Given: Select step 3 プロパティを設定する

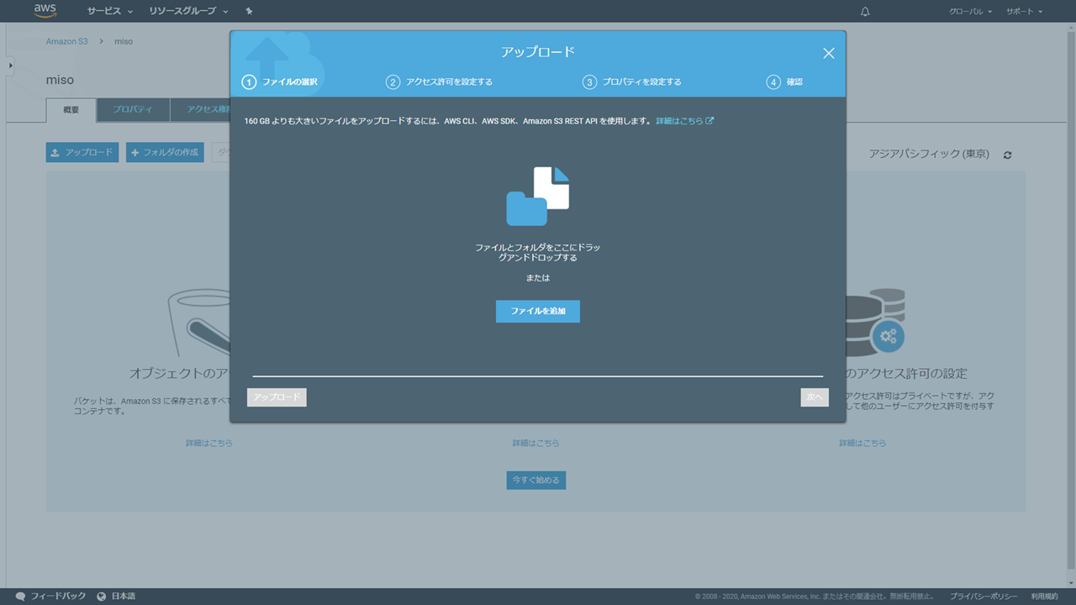Looking at the screenshot, I should click(632, 82).
